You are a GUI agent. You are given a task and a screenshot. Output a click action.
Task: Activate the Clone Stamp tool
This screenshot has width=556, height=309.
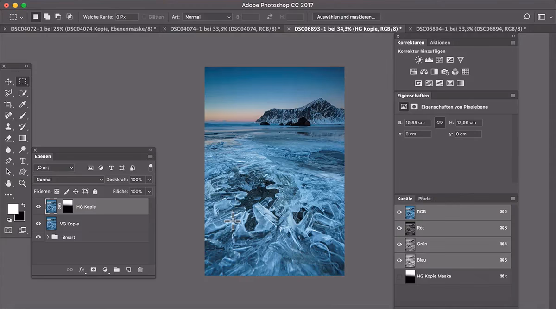coord(8,127)
